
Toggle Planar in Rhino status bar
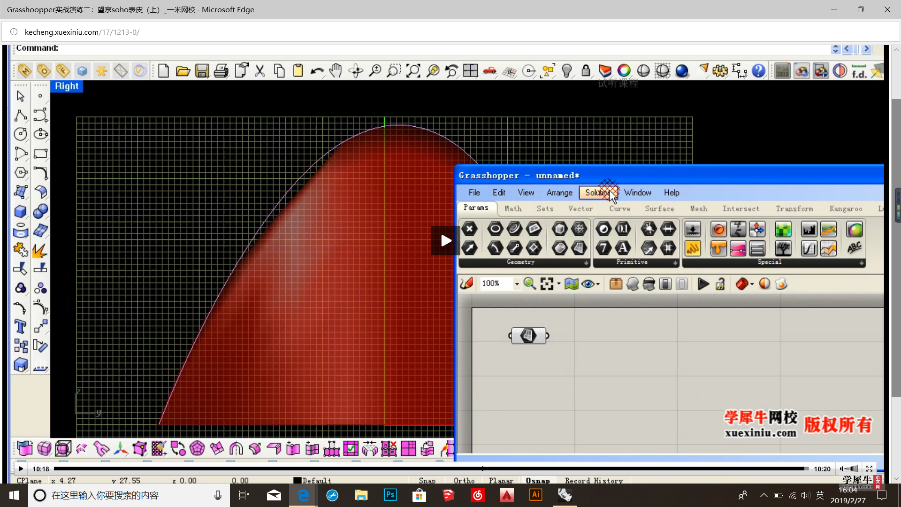click(501, 480)
